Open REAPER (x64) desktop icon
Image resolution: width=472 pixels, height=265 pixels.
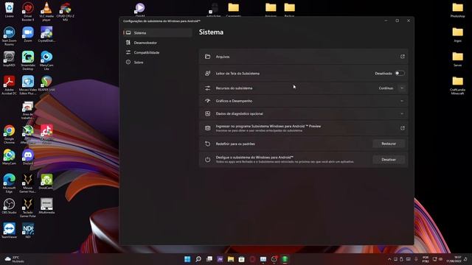tap(46, 83)
